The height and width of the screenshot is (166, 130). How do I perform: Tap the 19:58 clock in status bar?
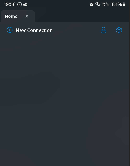[10, 4]
